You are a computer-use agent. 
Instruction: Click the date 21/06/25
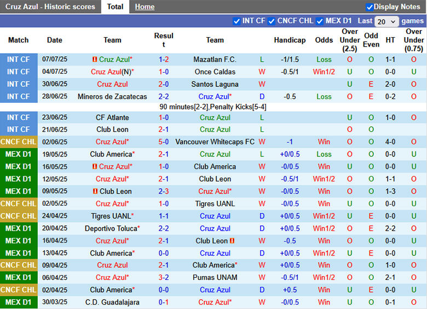click(55, 130)
